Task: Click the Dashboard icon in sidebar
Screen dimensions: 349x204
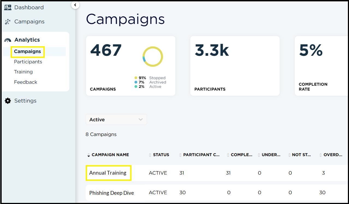Action: [8, 8]
